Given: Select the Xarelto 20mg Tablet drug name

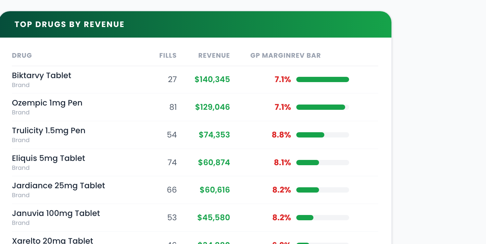Looking at the screenshot, I should (x=53, y=240).
